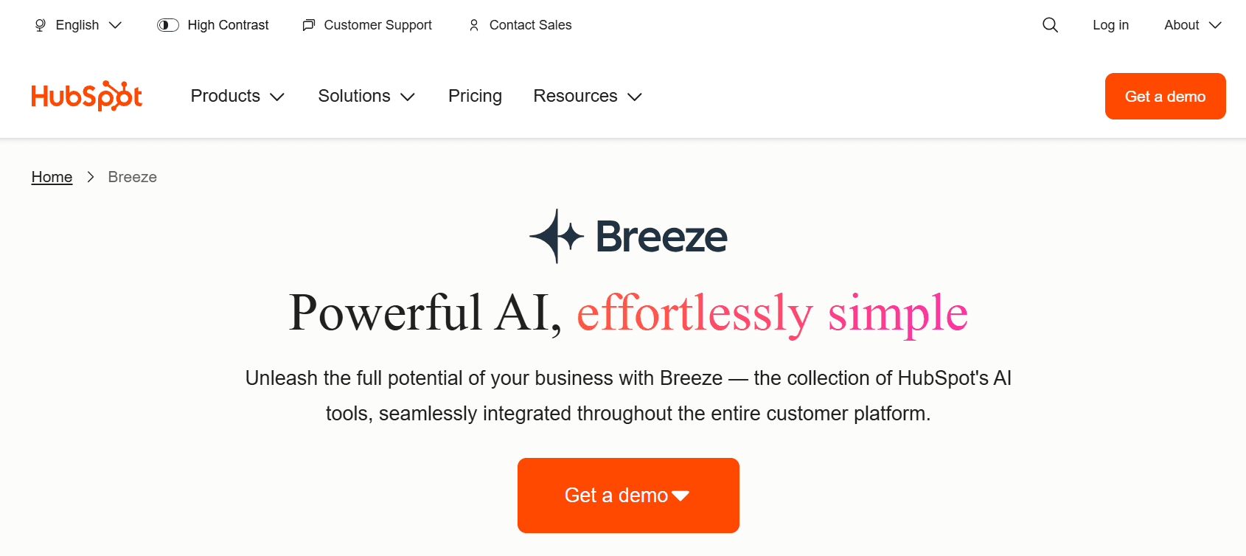This screenshot has width=1246, height=556.
Task: Click the Customer Support menu item
Action: coord(366,24)
